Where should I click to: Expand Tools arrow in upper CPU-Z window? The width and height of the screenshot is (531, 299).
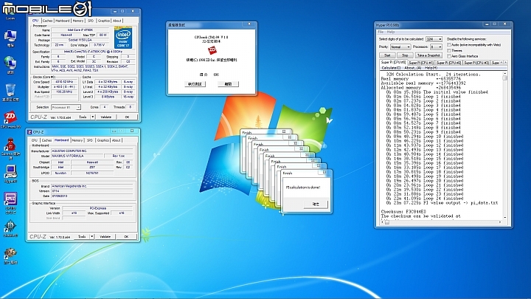pos(92,117)
